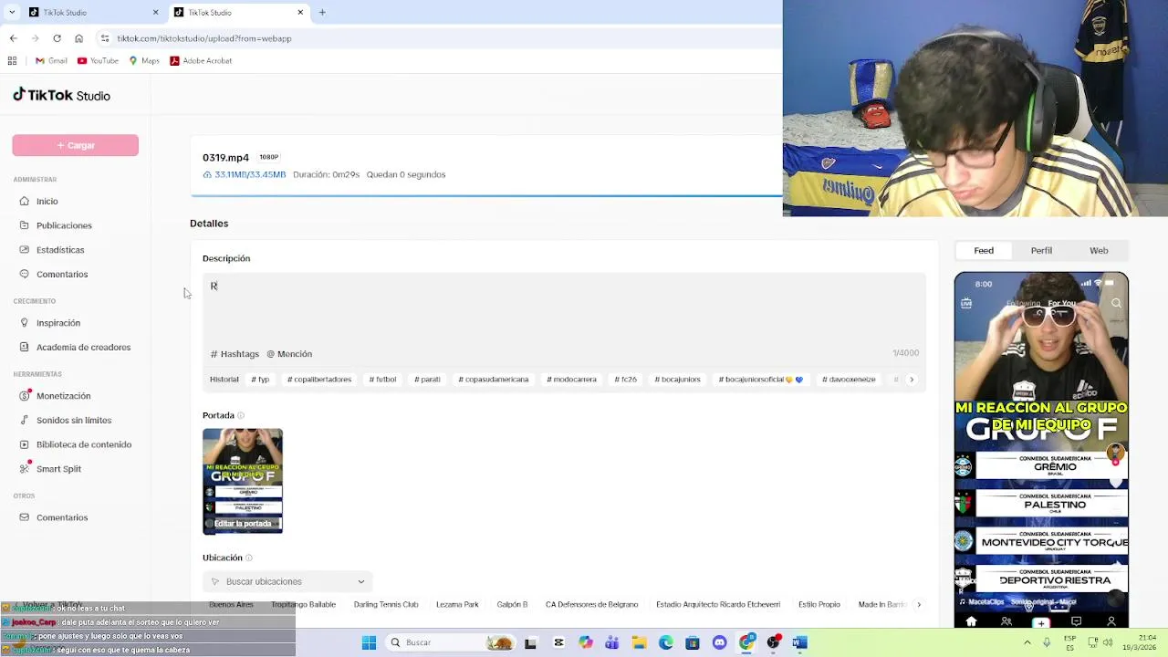The height and width of the screenshot is (657, 1168).
Task: Expand hashtag suggestions with the right arrow
Action: coord(912,380)
